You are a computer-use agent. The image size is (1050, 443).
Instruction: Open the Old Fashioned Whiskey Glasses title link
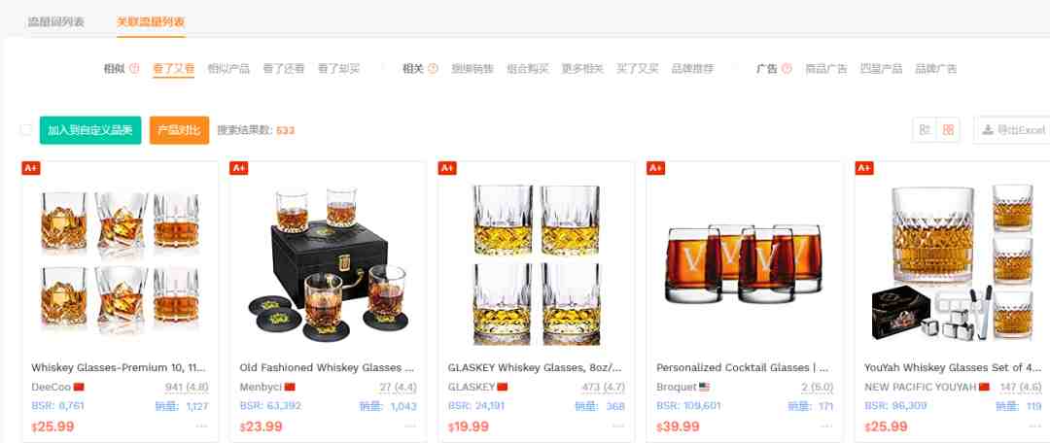click(x=328, y=367)
